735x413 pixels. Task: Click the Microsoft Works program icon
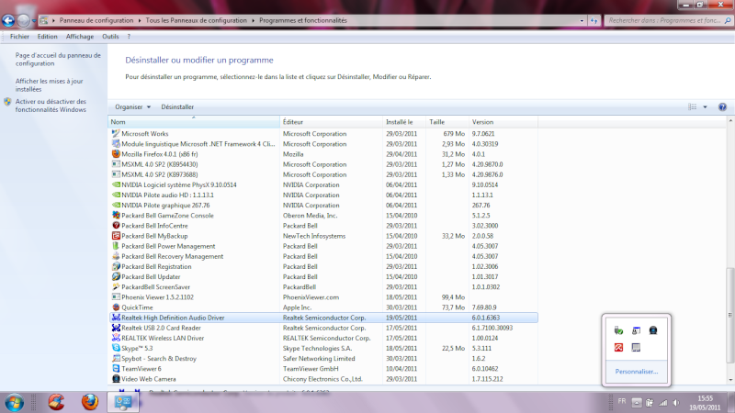click(116, 133)
